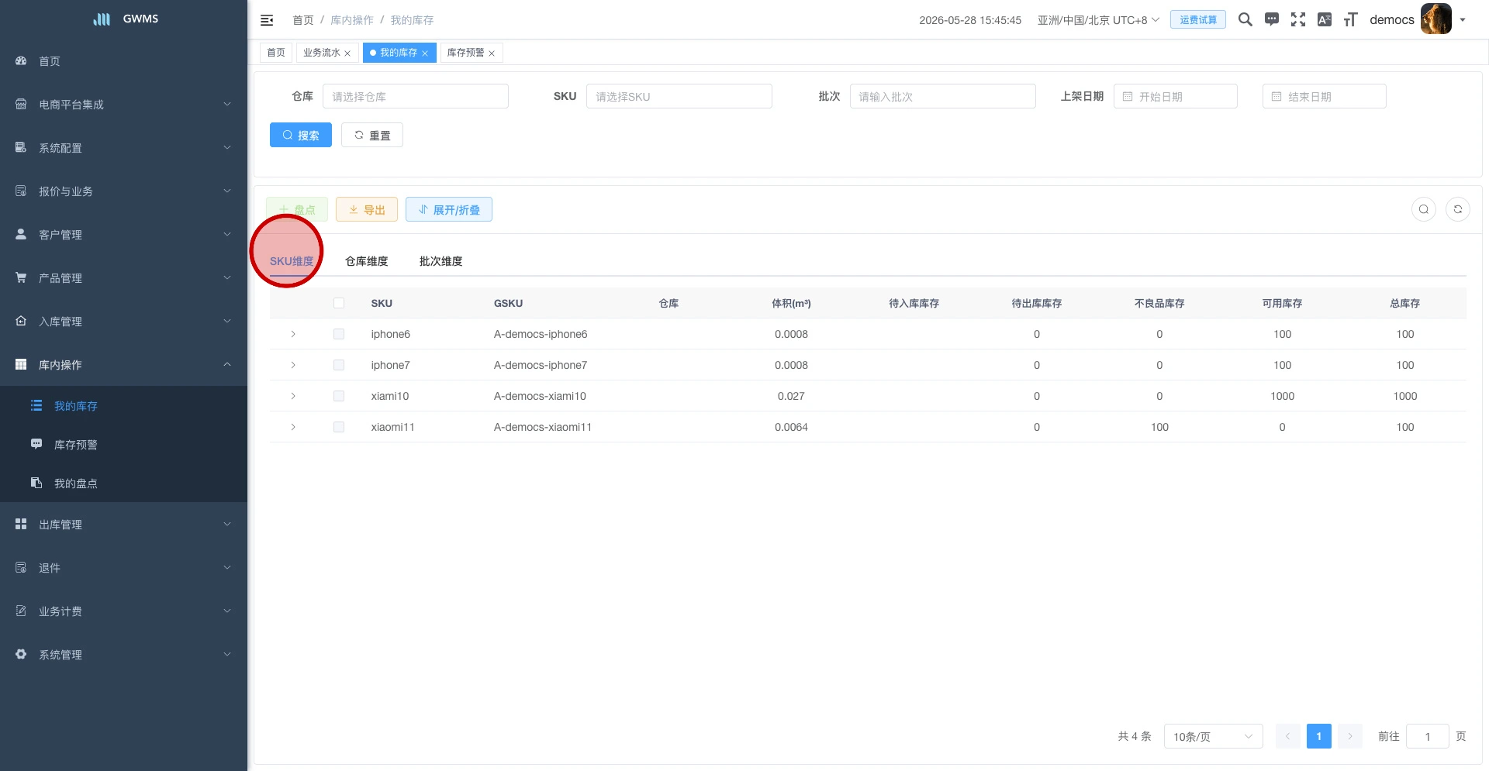Switch to the 仓库维度 tab
Screen dimensions: 1489x771
(366, 261)
